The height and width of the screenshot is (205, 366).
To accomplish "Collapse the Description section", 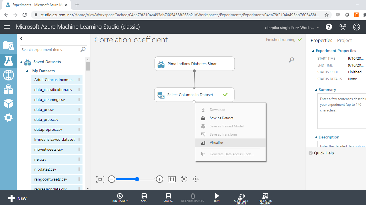I will point(316,137).
